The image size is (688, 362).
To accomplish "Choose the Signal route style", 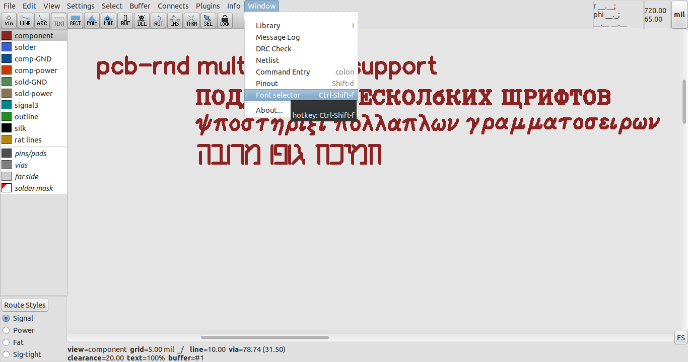I will (x=18, y=318).
